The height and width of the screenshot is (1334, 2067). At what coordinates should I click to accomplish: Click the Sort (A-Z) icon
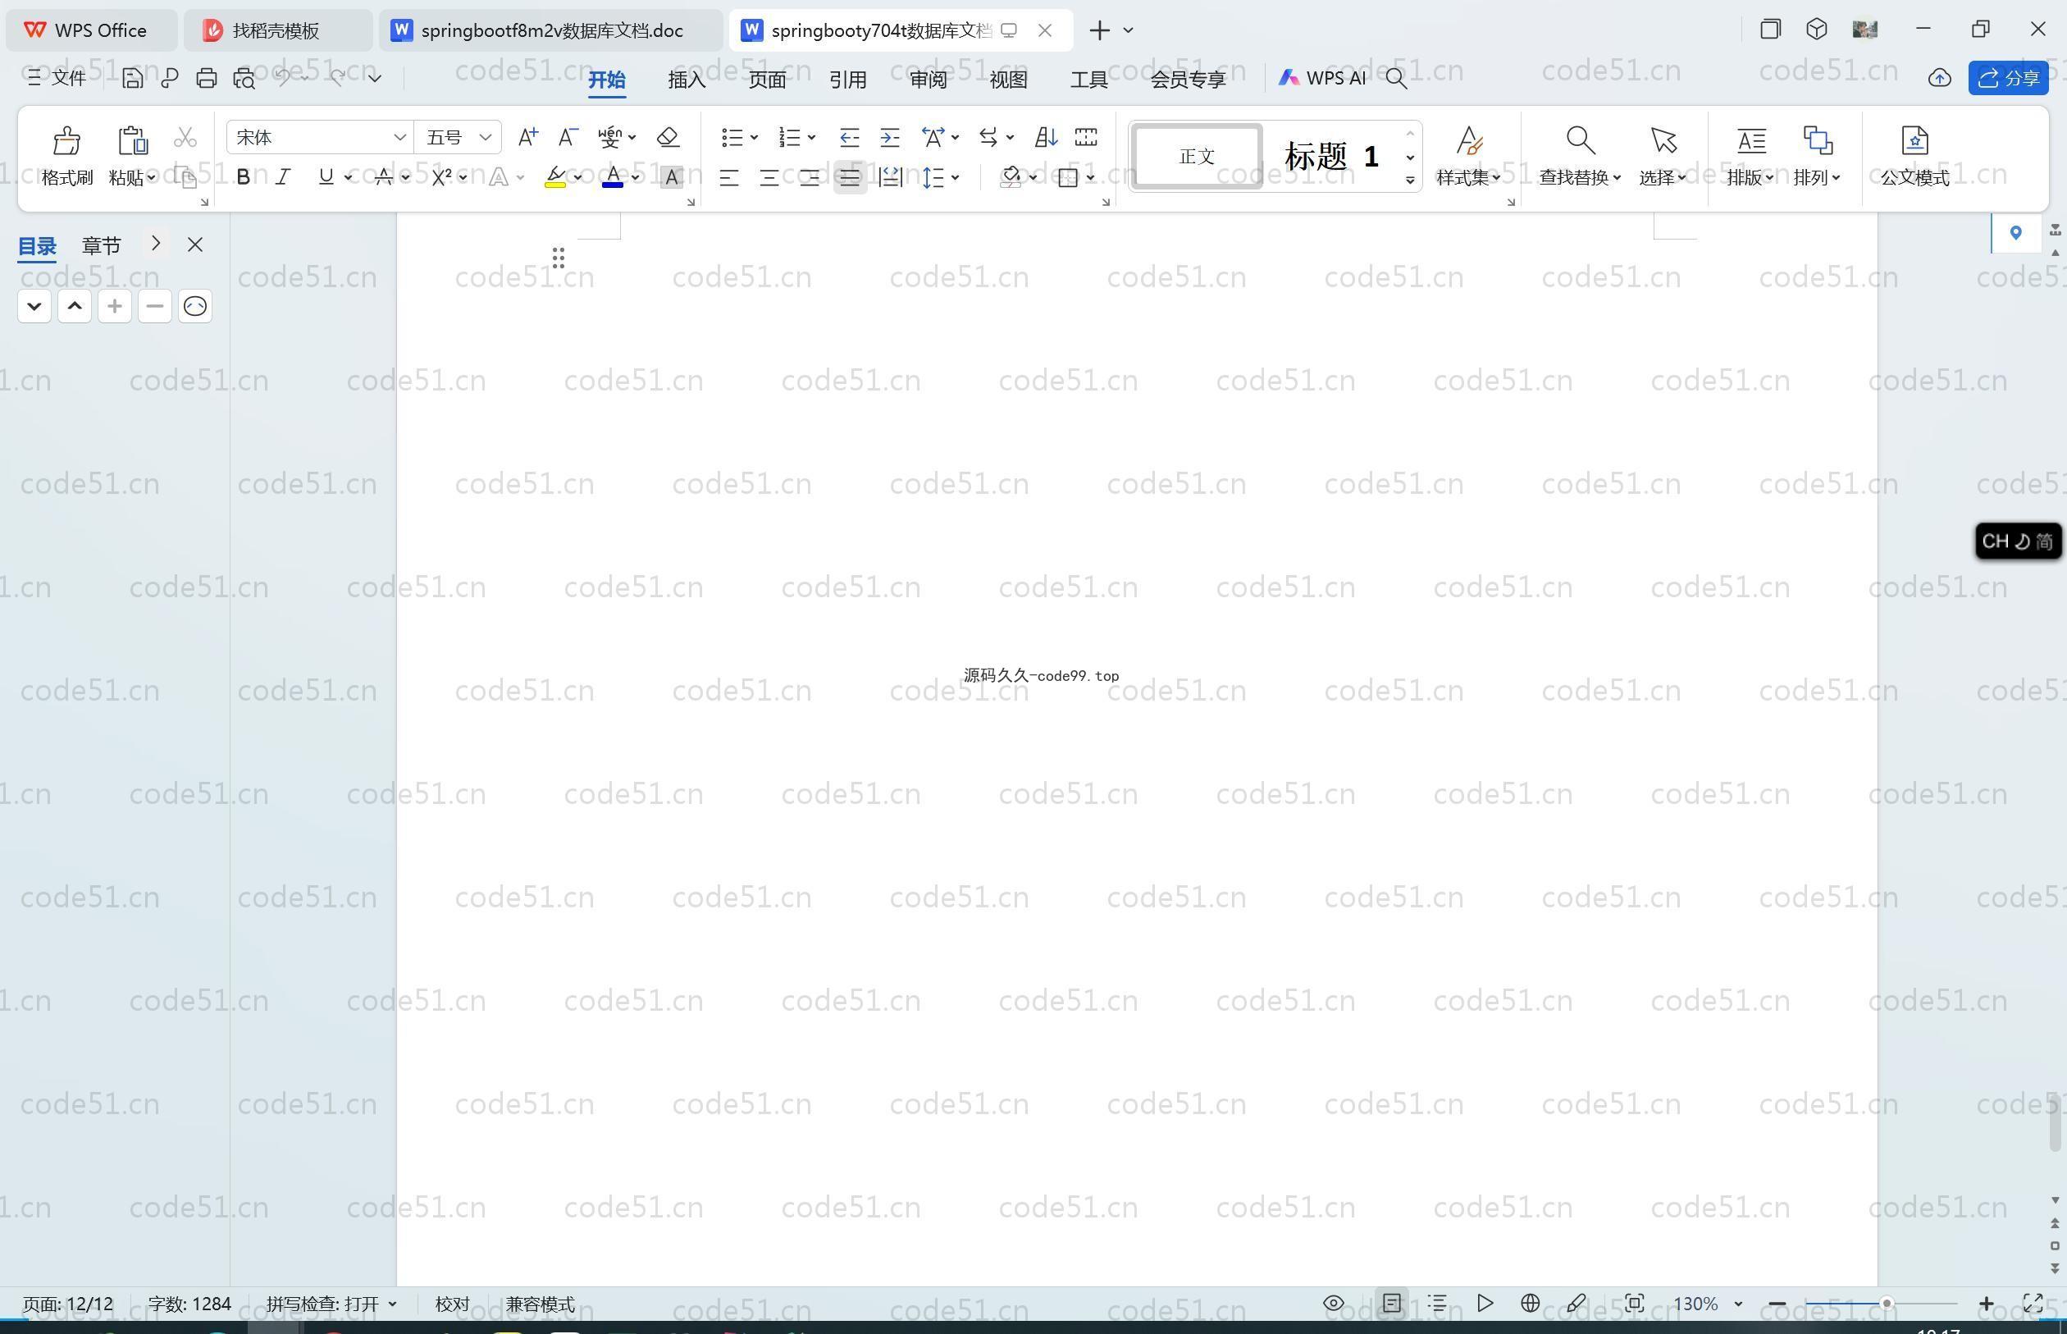[x=1046, y=137]
